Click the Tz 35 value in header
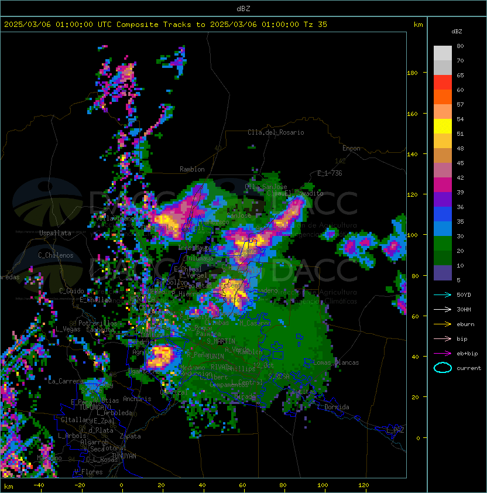 pos(315,25)
